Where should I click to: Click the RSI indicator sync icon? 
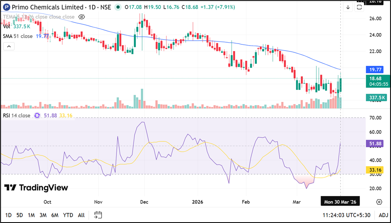click(37, 116)
